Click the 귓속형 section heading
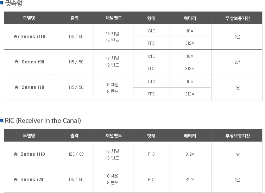 click(14, 4)
